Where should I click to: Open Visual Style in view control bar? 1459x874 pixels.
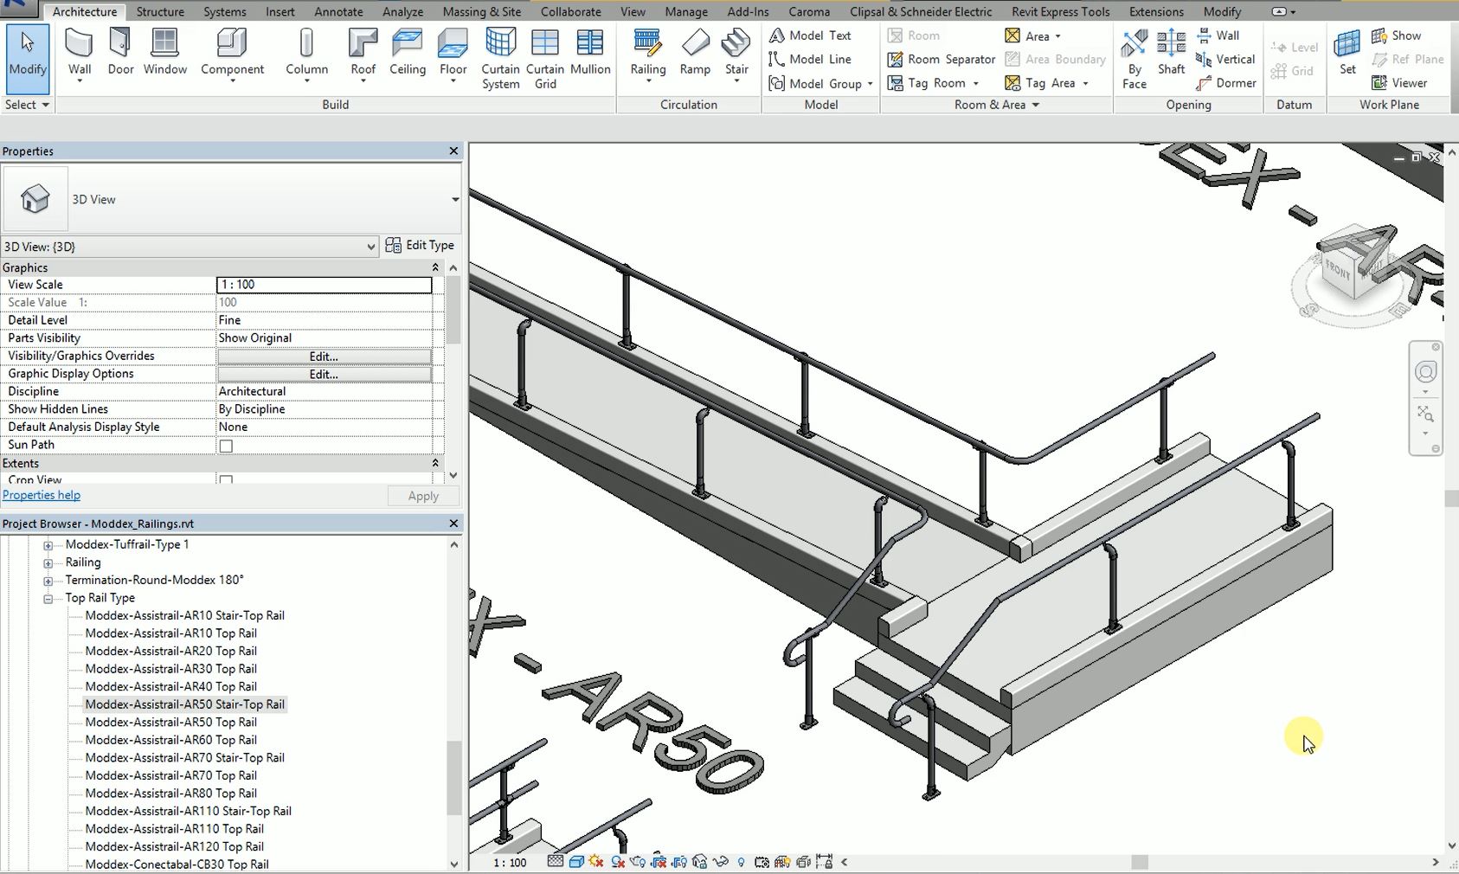[x=576, y=862]
